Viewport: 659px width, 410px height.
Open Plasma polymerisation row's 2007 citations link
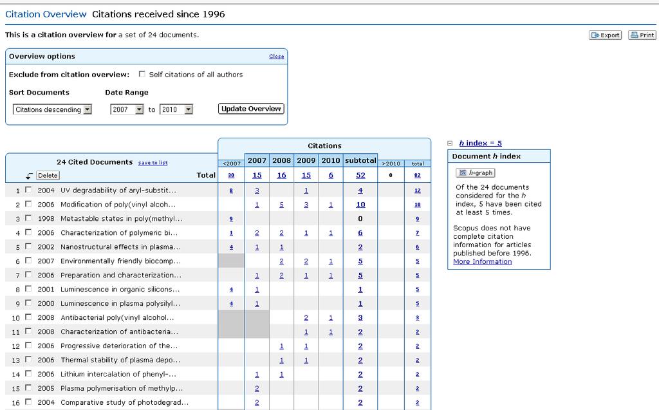coord(257,389)
